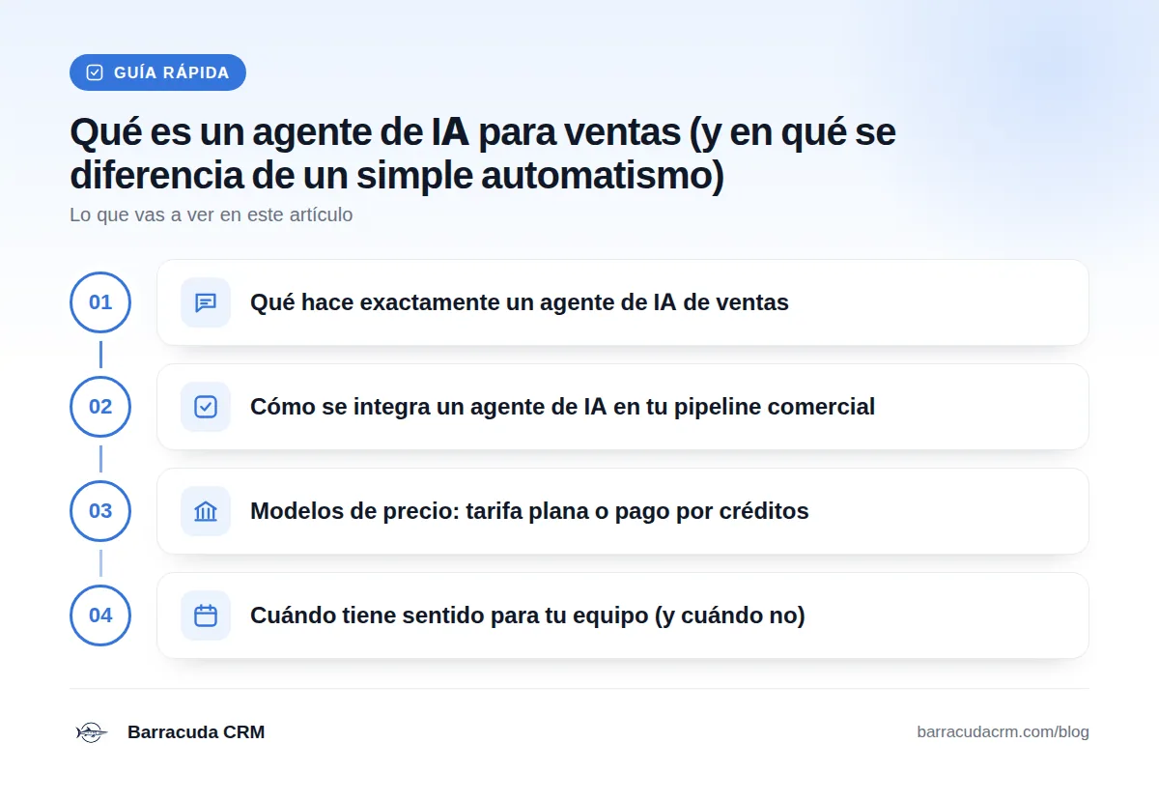This screenshot has height=801, width=1159.
Task: Click 'Lo que vas a ver en este artículo' subtitle
Action: point(212,215)
